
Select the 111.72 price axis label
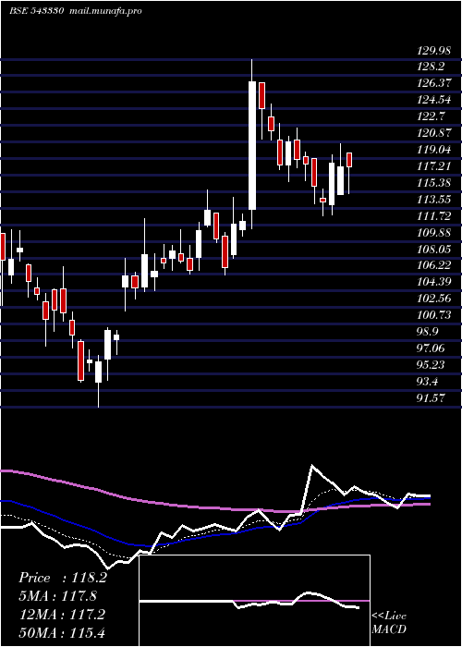(x=434, y=215)
